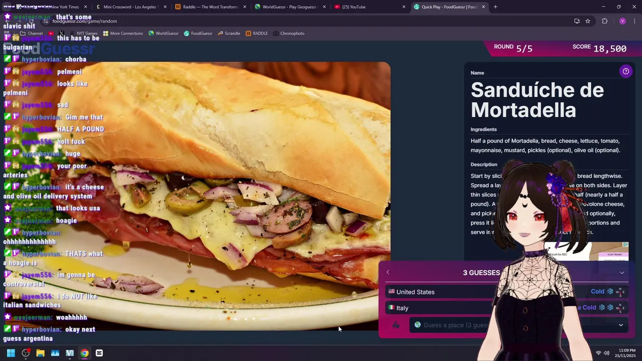Open the volume speaker tray icon
Screen dimensions: 642x361
click(606, 353)
